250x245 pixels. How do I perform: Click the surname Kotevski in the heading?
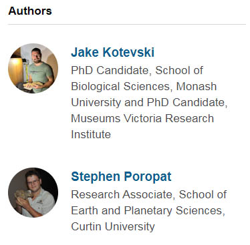click(128, 52)
